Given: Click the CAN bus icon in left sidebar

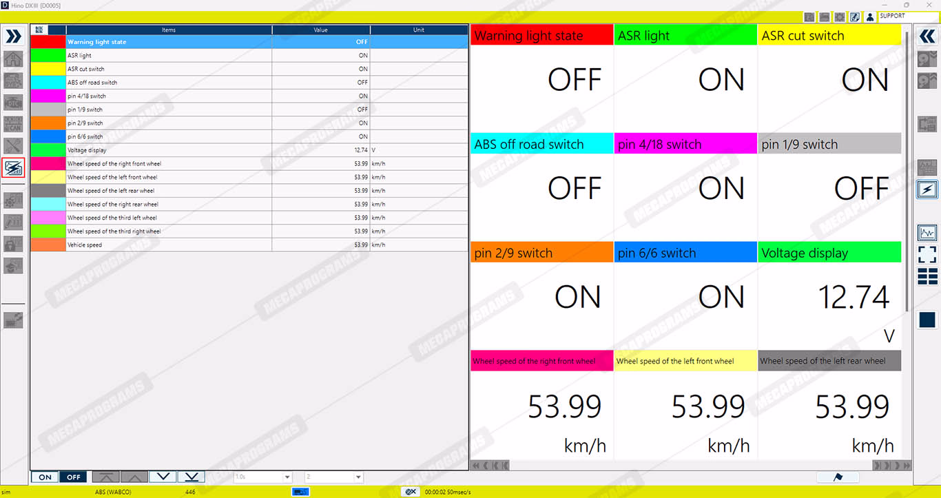Looking at the screenshot, I should (x=13, y=125).
